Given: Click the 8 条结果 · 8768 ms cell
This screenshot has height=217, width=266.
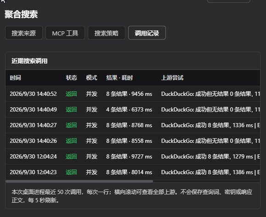Looking at the screenshot, I should point(129,125).
